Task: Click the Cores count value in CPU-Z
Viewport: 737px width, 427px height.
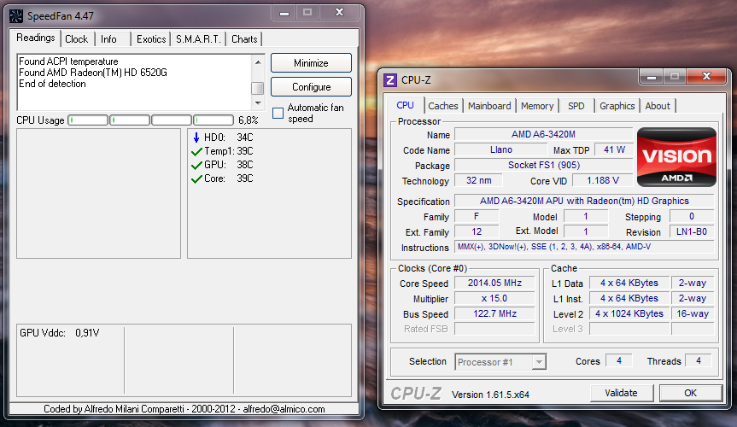Action: [x=619, y=360]
